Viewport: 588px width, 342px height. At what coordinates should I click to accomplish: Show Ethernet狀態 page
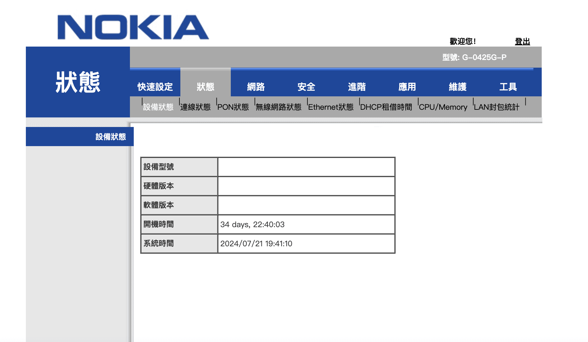click(x=331, y=107)
